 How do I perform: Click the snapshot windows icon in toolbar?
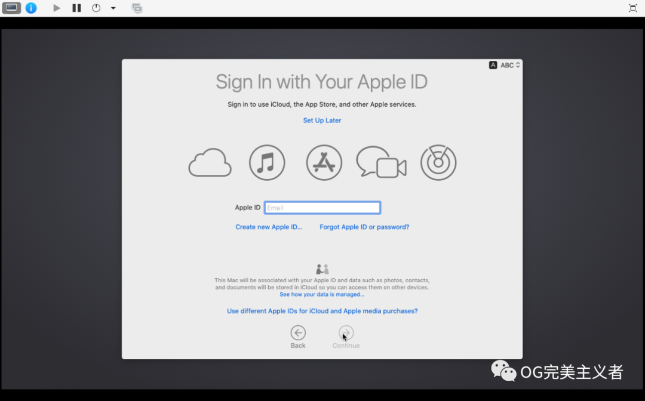click(x=137, y=8)
